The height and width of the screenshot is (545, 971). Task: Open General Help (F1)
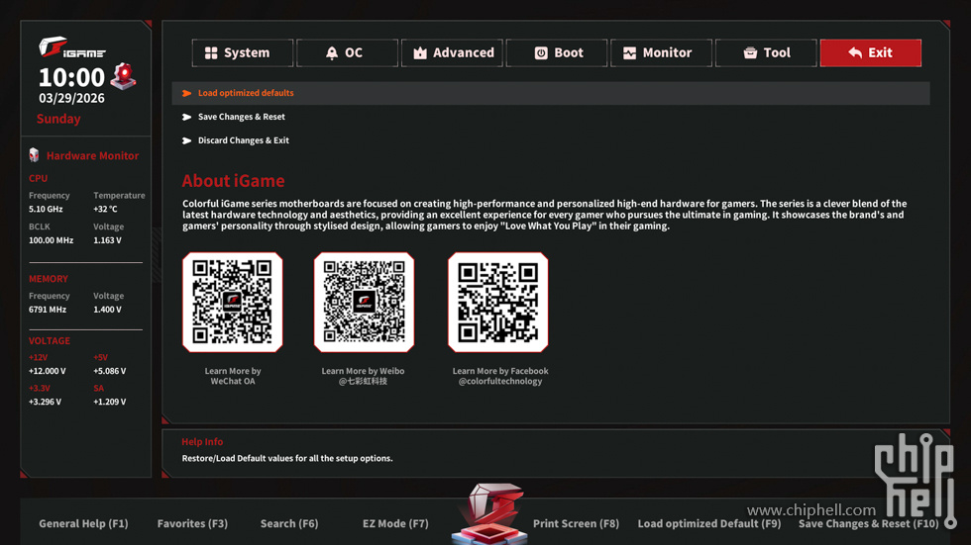(83, 523)
